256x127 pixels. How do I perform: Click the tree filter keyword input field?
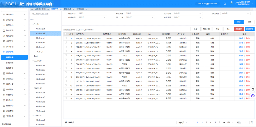coord(45,13)
